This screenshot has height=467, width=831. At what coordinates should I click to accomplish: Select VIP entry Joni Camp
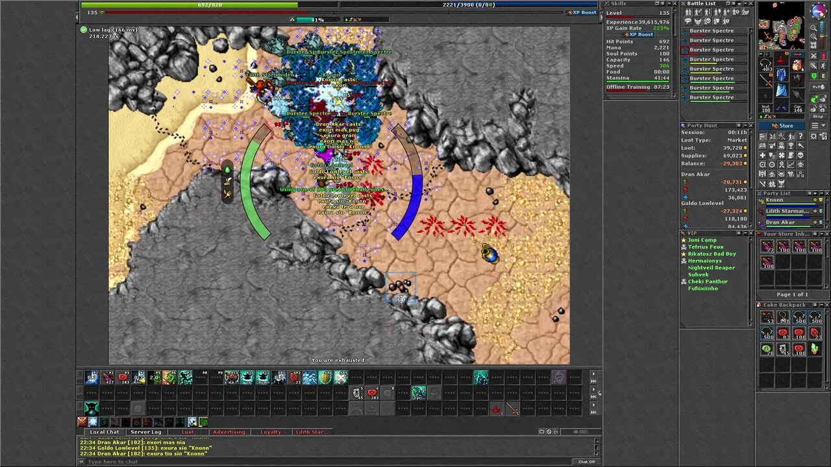[702, 240]
